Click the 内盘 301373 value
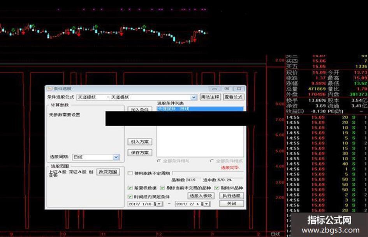 tap(358, 94)
